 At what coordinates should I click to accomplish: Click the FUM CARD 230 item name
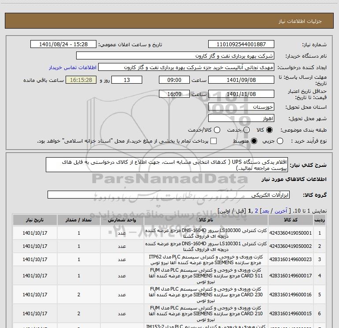point(206,295)
